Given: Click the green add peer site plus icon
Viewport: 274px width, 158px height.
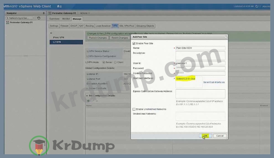Looking at the screenshot, I should [x=88, y=101].
